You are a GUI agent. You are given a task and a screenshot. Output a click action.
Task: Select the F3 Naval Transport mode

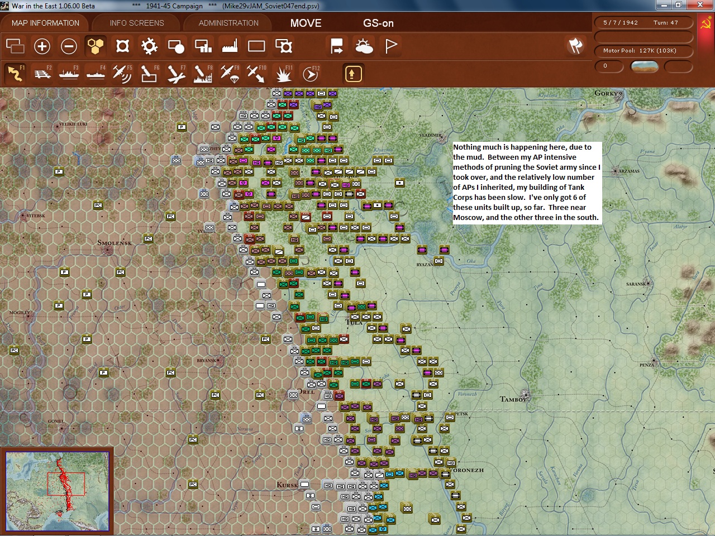click(69, 73)
